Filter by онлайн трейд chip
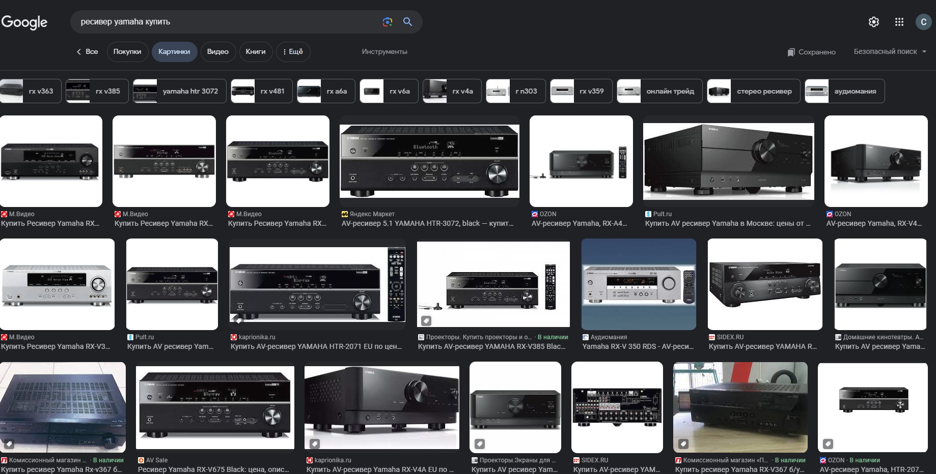The image size is (936, 474). (x=659, y=91)
